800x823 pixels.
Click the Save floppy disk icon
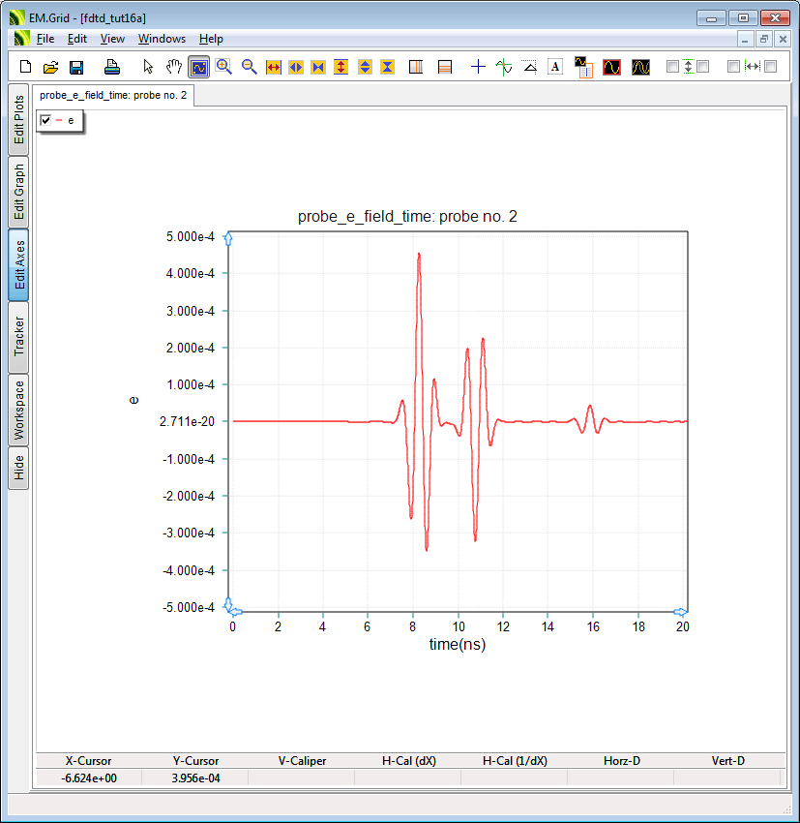pos(76,67)
